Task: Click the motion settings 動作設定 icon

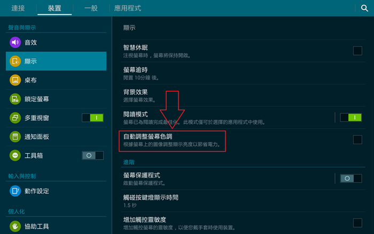Action: coord(15,191)
